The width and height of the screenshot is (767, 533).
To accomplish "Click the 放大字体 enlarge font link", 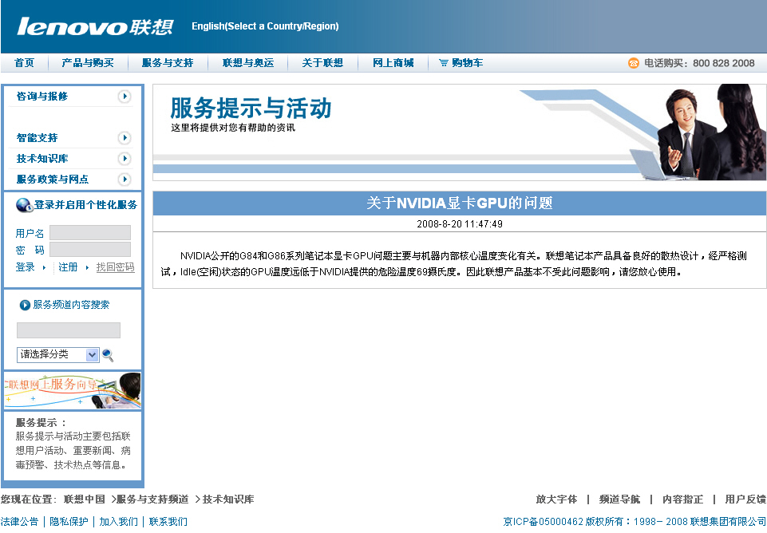I will click(x=556, y=499).
